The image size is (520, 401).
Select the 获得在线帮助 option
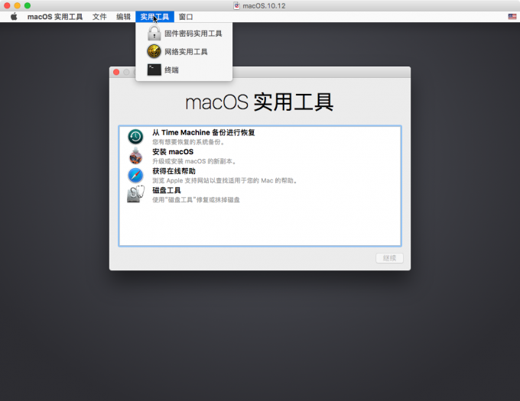pyautogui.click(x=260, y=175)
